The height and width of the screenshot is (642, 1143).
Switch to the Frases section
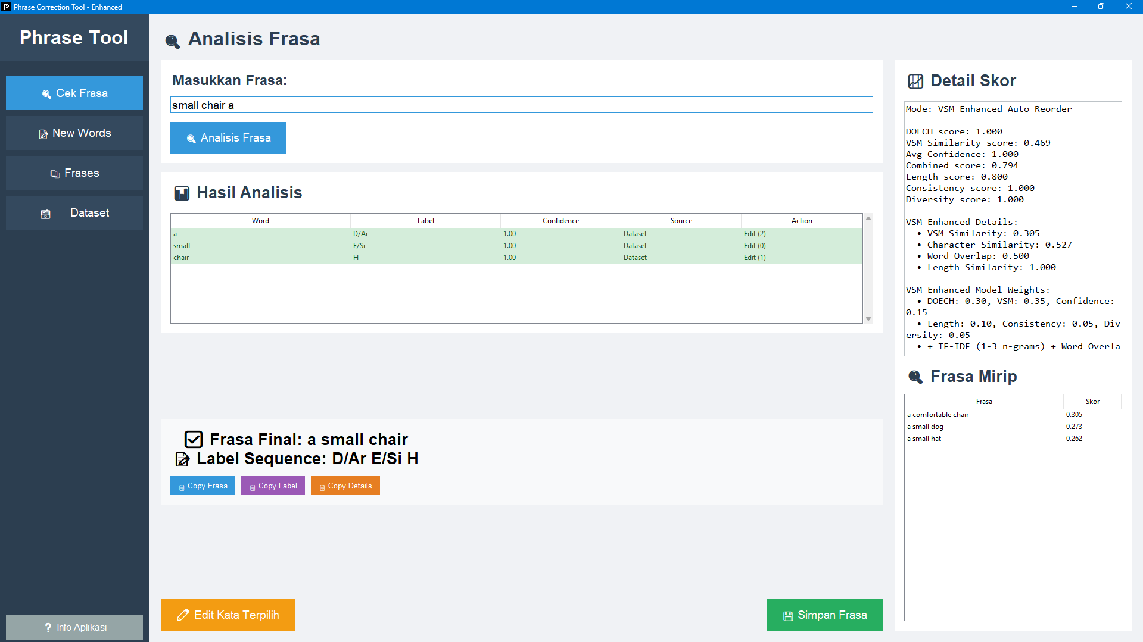coord(74,173)
